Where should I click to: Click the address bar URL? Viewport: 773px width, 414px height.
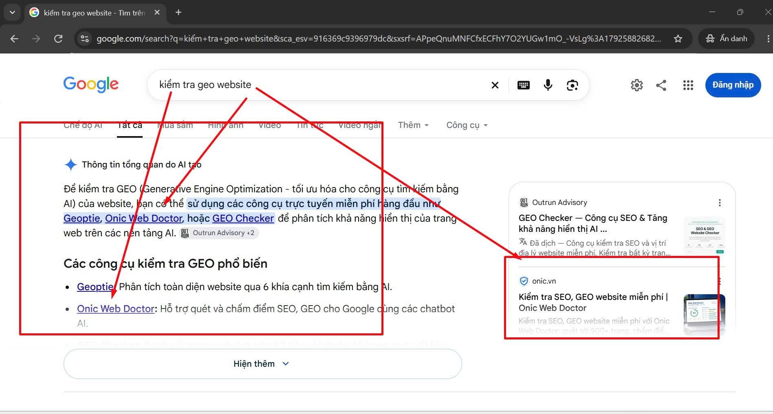(x=379, y=39)
